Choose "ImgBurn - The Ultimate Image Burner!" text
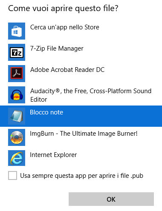This screenshot has width=162, height=211. point(84,134)
